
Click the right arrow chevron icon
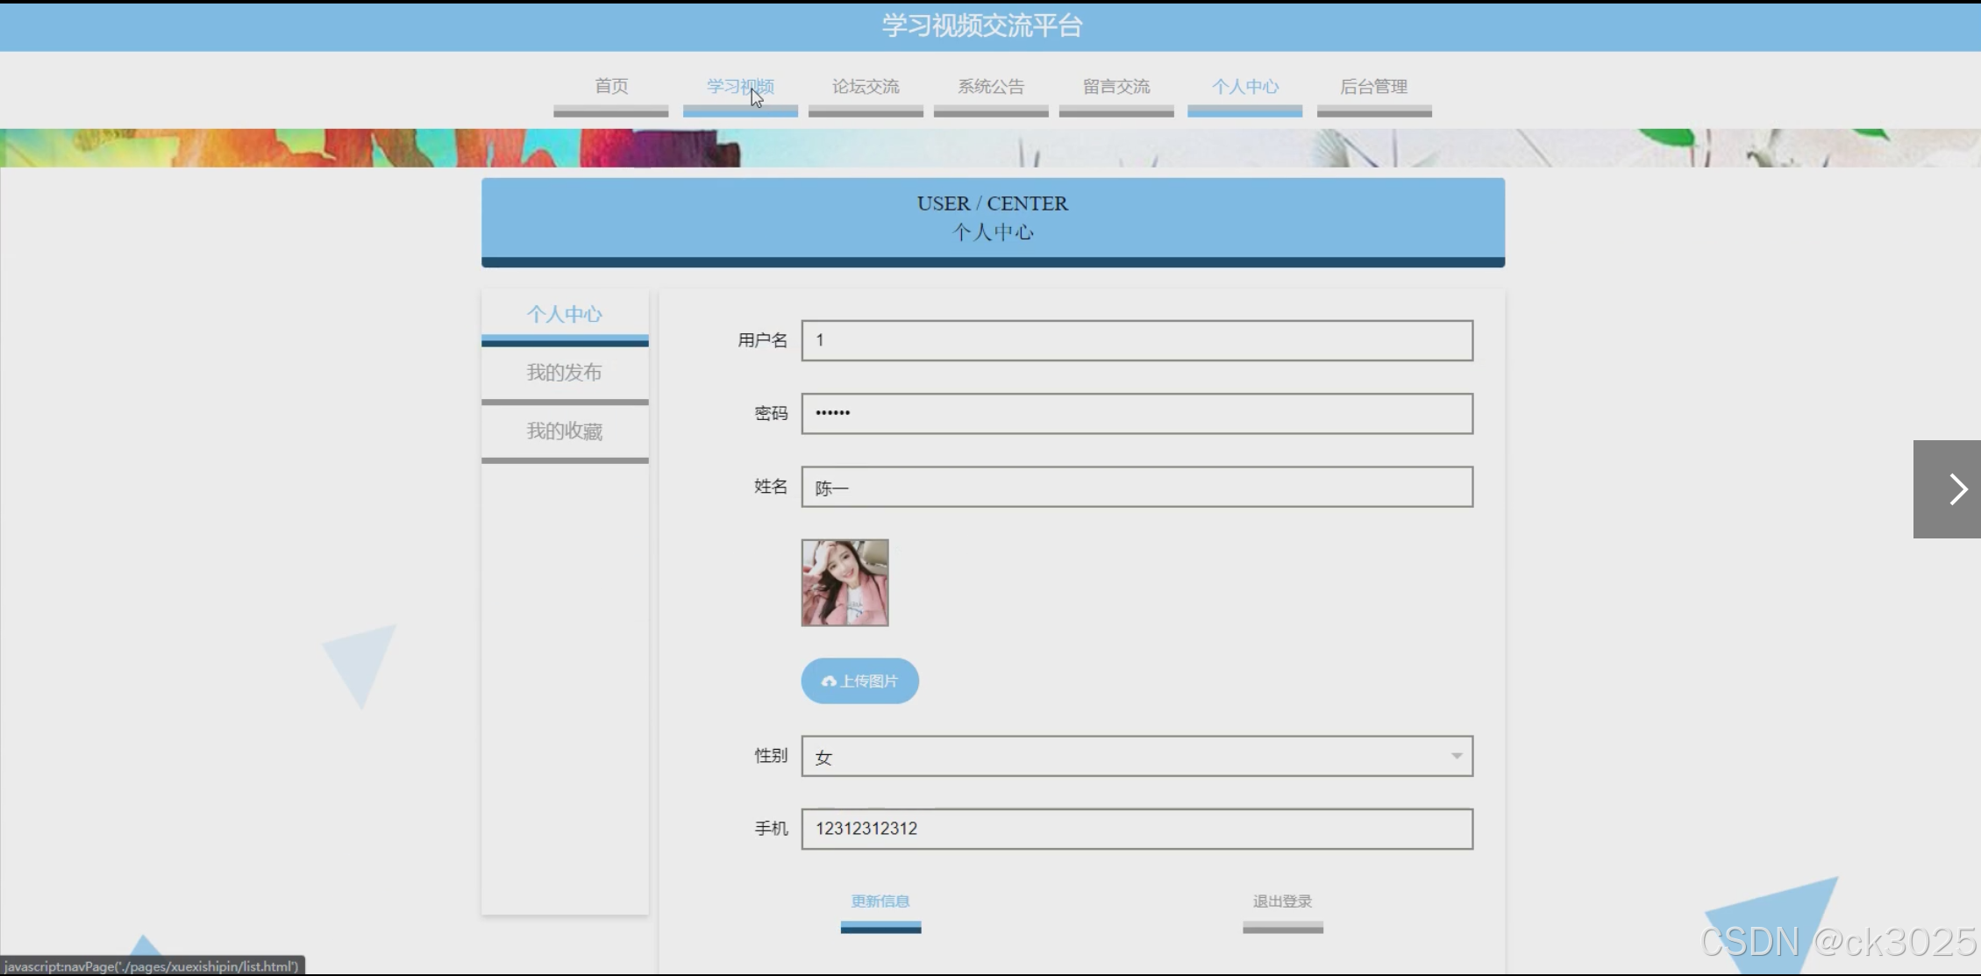1956,489
